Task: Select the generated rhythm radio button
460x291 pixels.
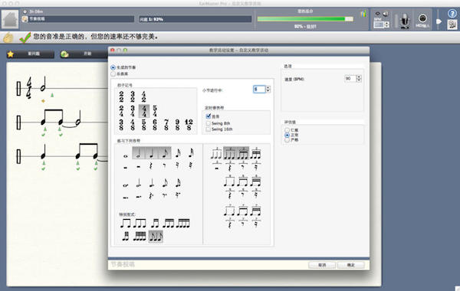Action: 113,67
